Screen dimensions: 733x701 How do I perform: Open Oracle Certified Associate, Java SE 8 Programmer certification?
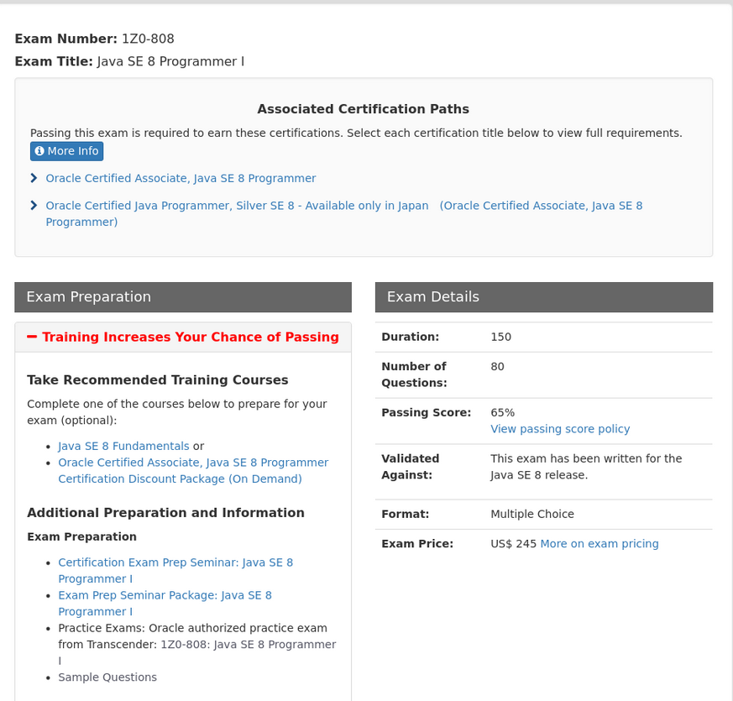tap(181, 178)
